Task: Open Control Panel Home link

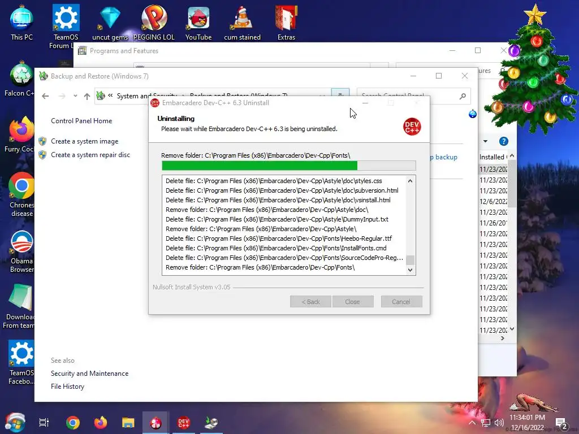Action: [81, 121]
